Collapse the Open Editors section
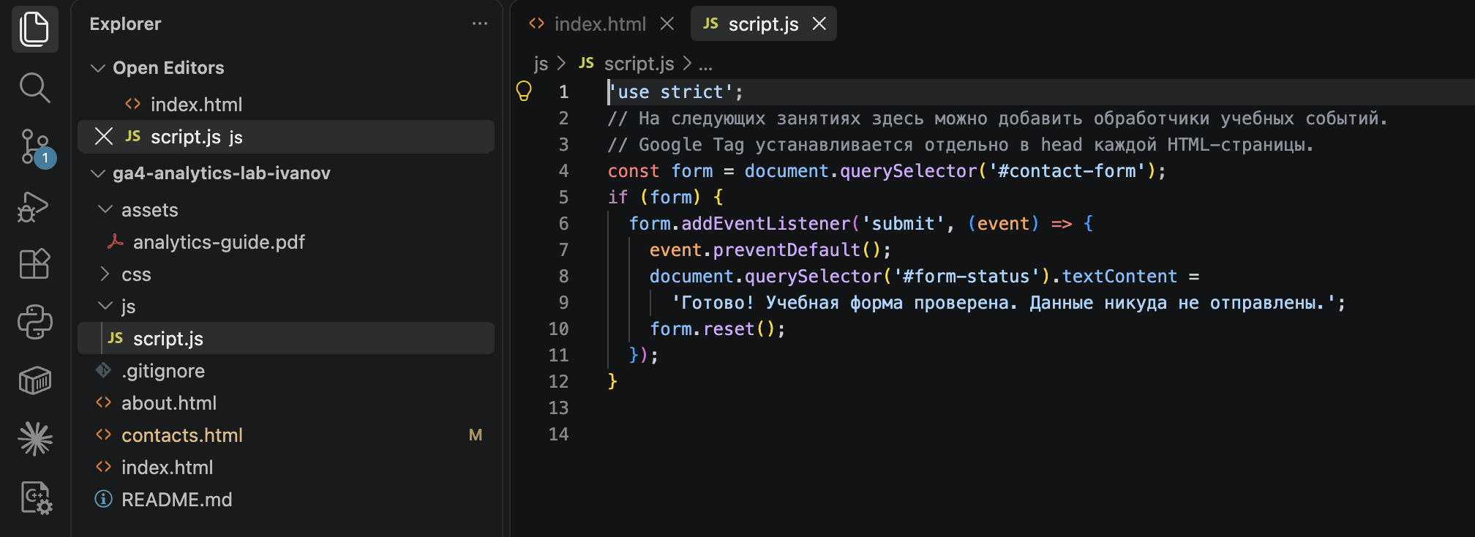1475x537 pixels. pyautogui.click(x=97, y=68)
